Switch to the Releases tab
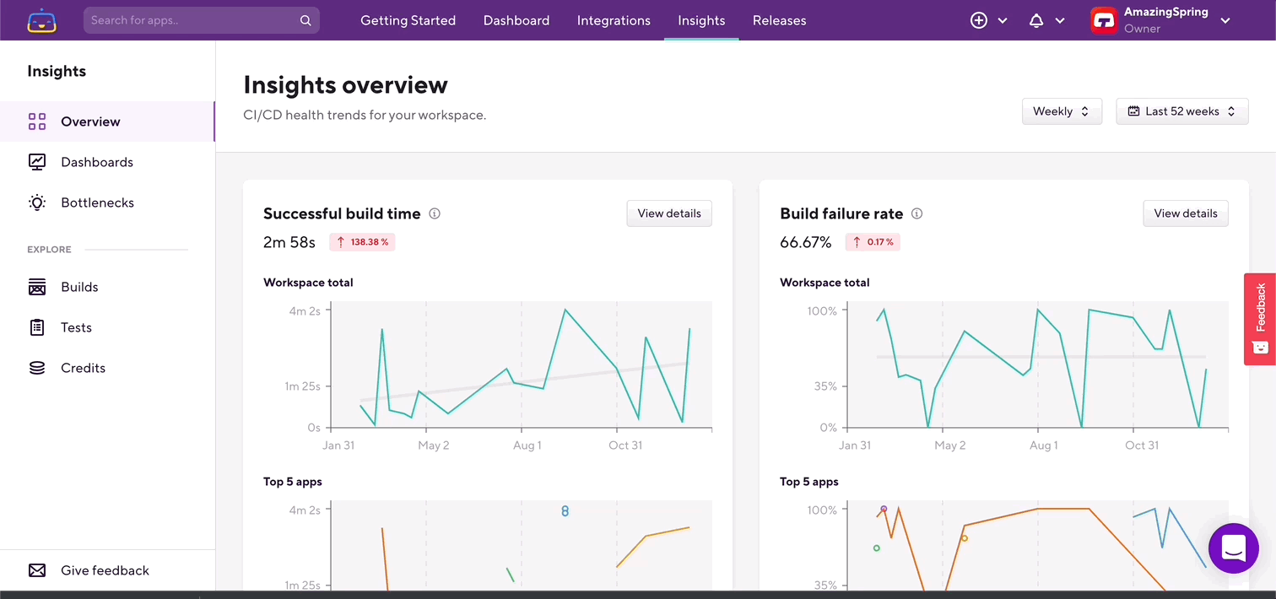 tap(779, 19)
